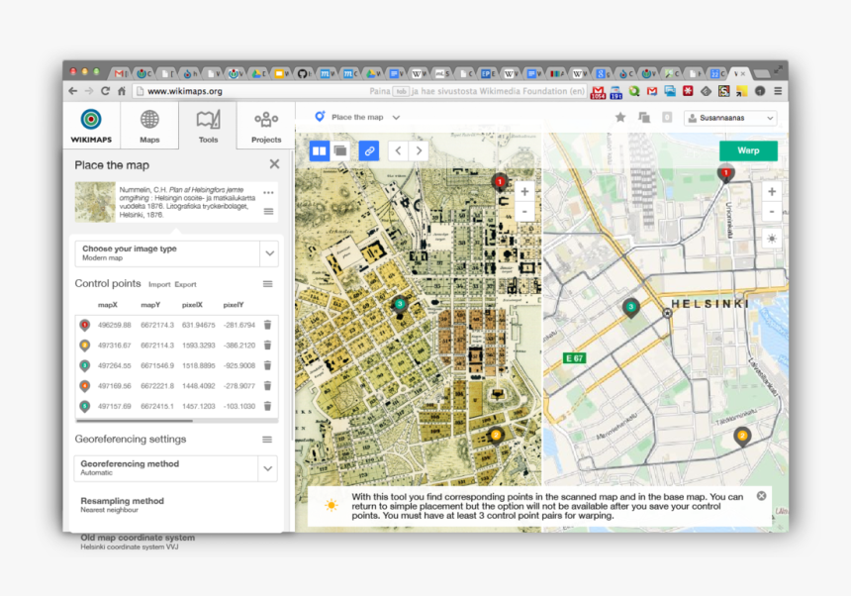851x596 pixels.
Task: Delete control point row 497316.67
Action: [267, 345]
